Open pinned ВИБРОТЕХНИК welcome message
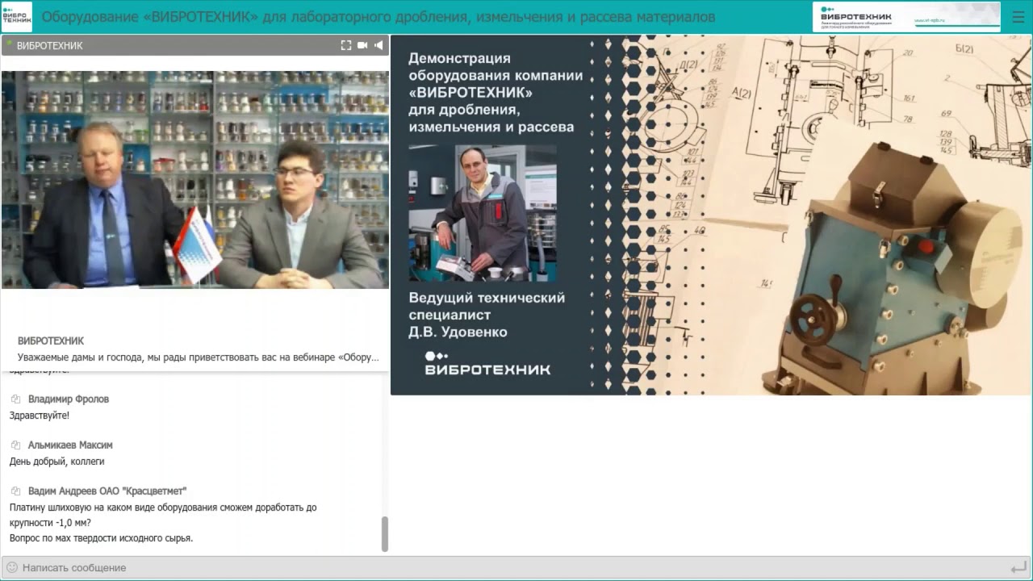 (x=195, y=349)
